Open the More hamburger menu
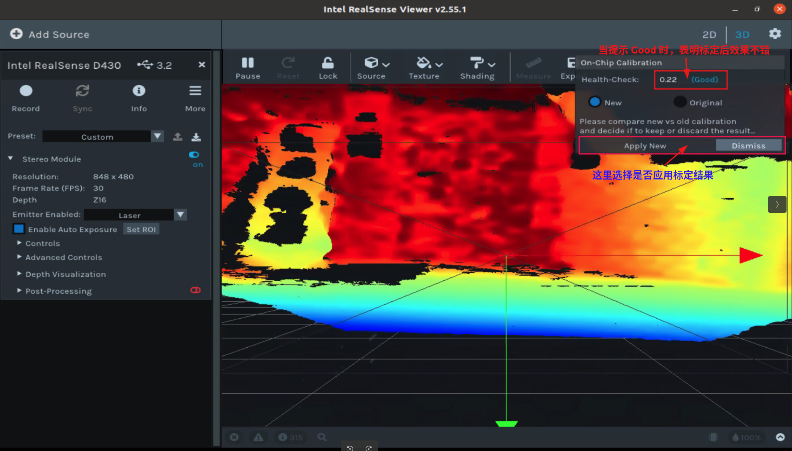The image size is (792, 451). [195, 98]
